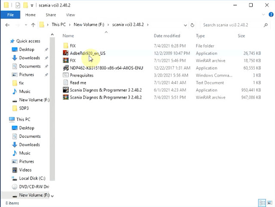
Task: Sort by the Size column header
Action: pos(241,36)
